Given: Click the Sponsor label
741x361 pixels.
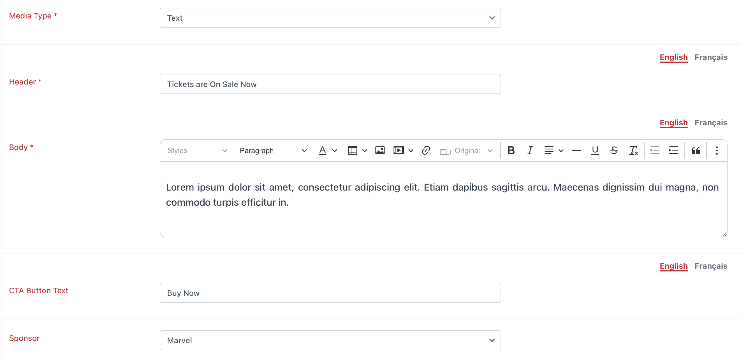Looking at the screenshot, I should point(24,338).
